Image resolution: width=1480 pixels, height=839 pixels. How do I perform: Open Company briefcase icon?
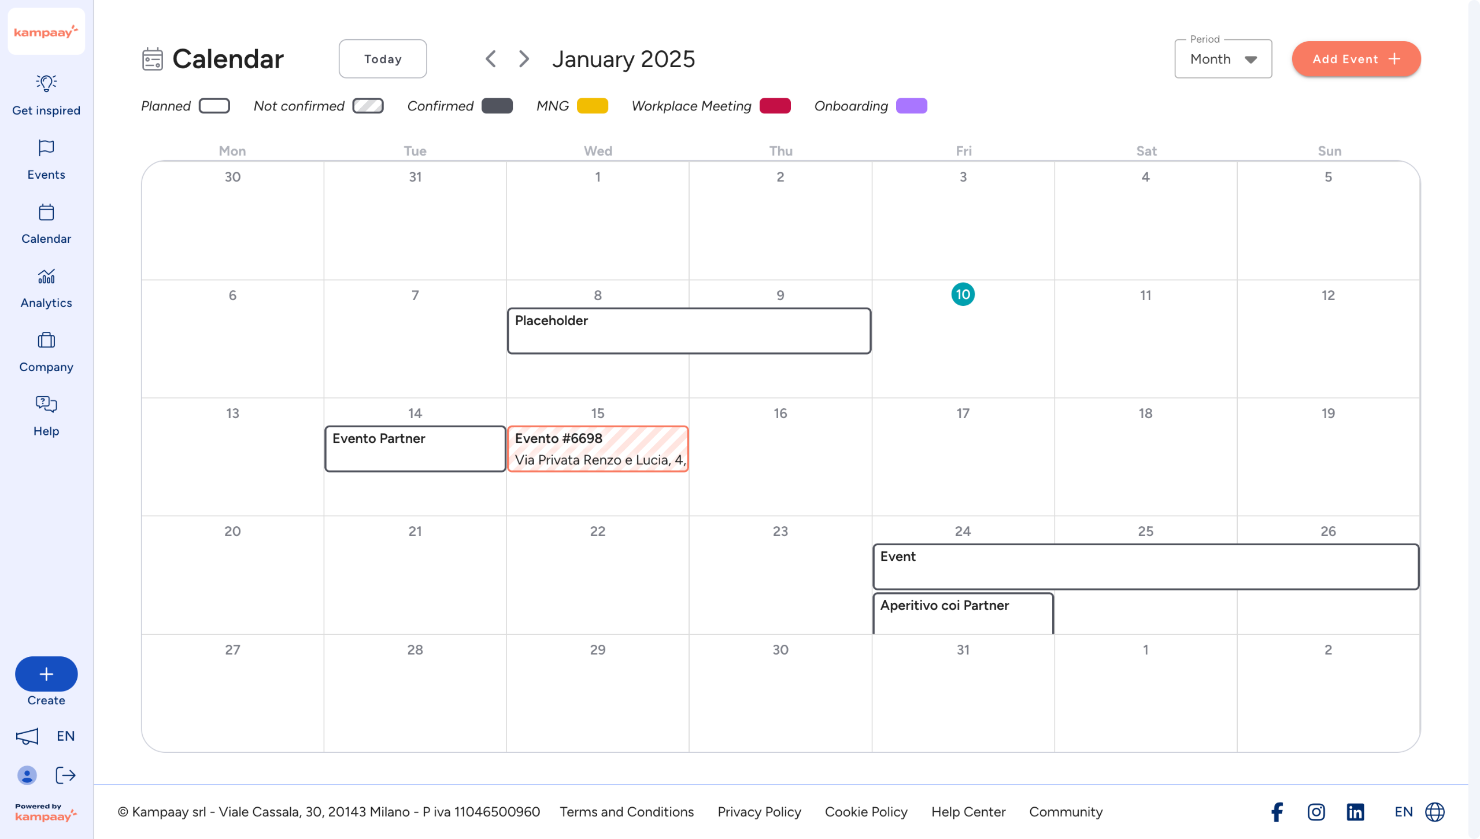(46, 340)
